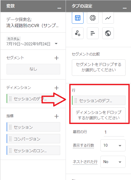Click the 最初の行 input field
The height and width of the screenshot is (180, 131).
pyautogui.click(x=114, y=132)
